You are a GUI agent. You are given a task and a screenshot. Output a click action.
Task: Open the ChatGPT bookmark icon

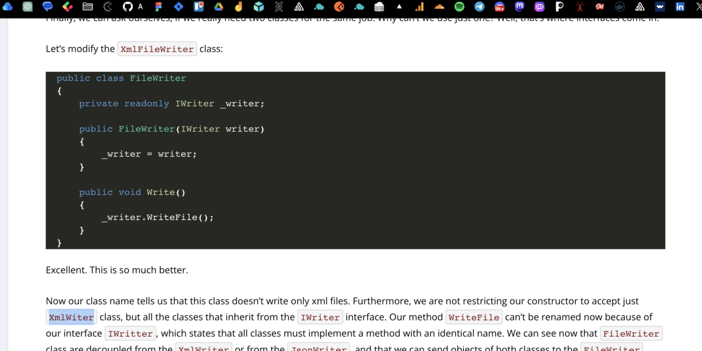tap(27, 7)
